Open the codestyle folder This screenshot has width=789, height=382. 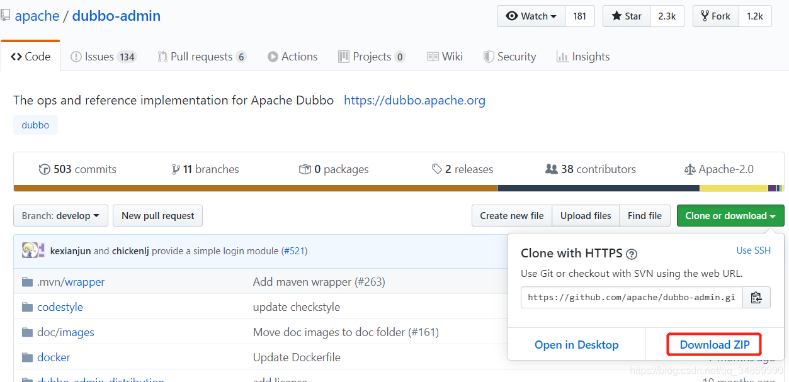[x=60, y=307]
